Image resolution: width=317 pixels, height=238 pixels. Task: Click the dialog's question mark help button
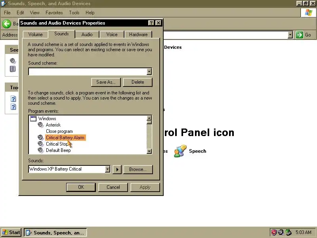click(151, 23)
